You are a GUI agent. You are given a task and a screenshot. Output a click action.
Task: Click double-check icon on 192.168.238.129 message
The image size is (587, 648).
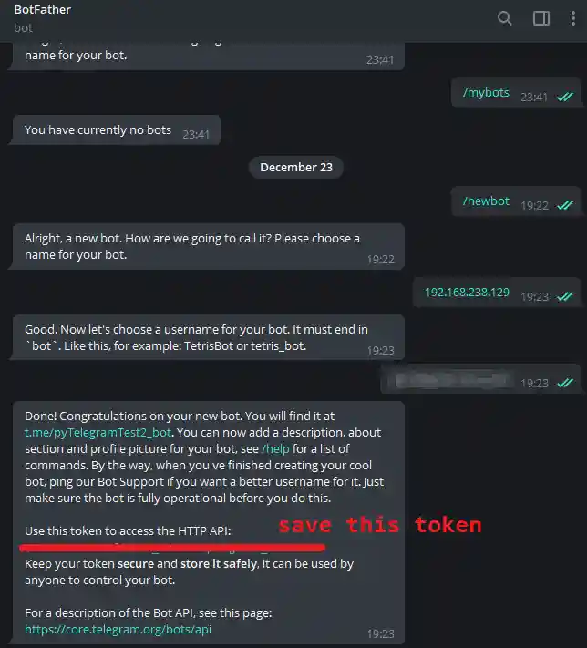click(x=565, y=296)
